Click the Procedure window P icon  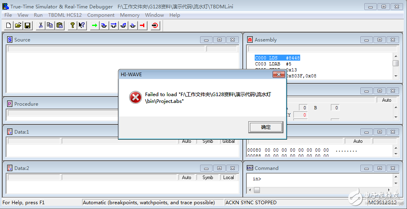point(10,104)
